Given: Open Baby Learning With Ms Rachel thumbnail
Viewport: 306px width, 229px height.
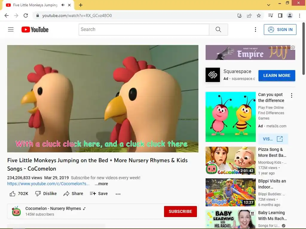Looking at the screenshot, I should (x=230, y=219).
